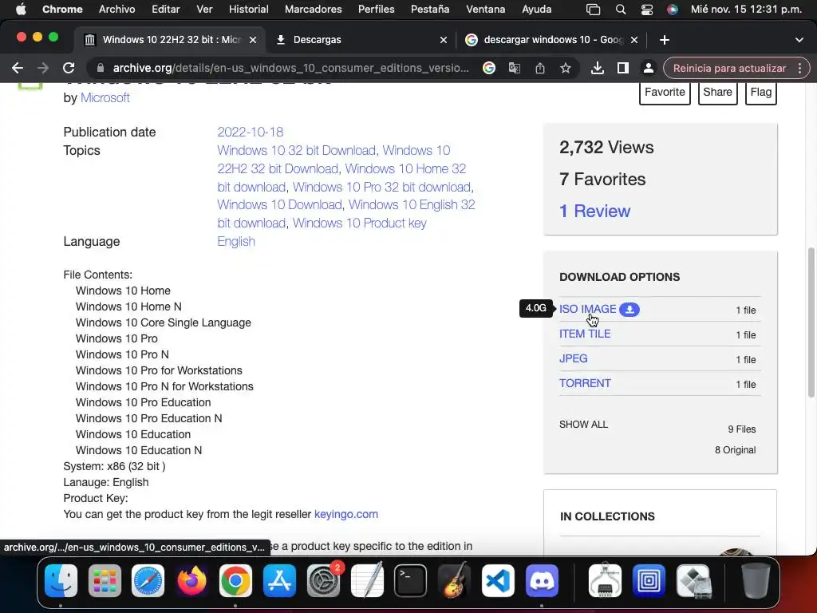Open Launchpad in the Dock
This screenshot has width=817, height=613.
pos(105,580)
